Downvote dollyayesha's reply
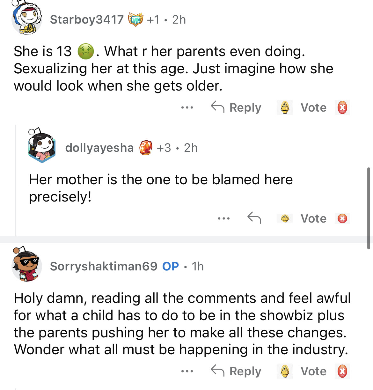Screen dimensions: 373x390 pyautogui.click(x=342, y=218)
